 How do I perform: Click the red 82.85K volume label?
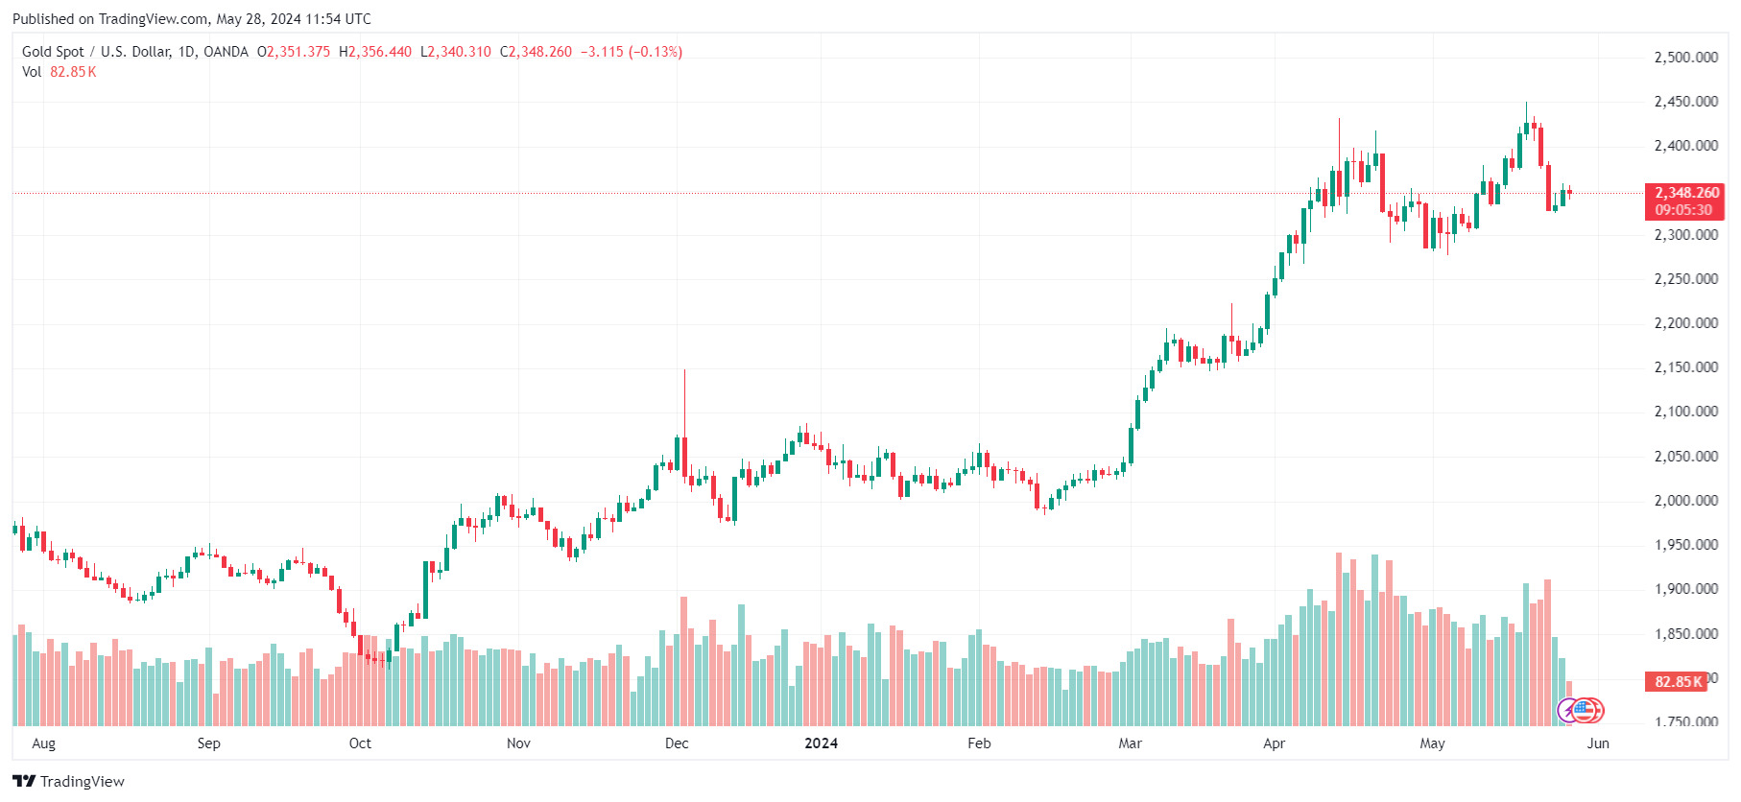point(1676,681)
